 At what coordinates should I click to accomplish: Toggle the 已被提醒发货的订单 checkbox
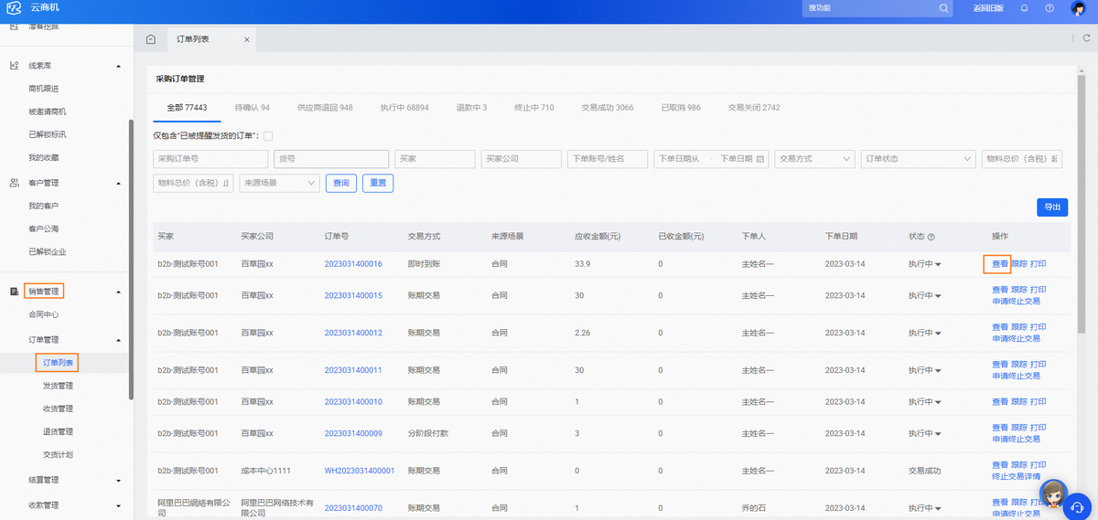click(x=268, y=136)
